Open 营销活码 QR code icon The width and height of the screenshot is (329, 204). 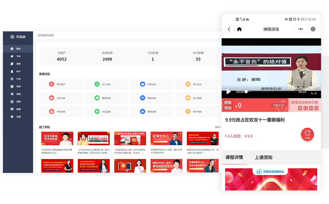tap(143, 98)
